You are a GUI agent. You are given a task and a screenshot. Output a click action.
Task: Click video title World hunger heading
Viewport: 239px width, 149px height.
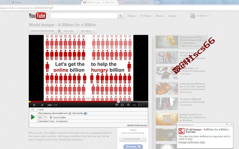pos(62,25)
